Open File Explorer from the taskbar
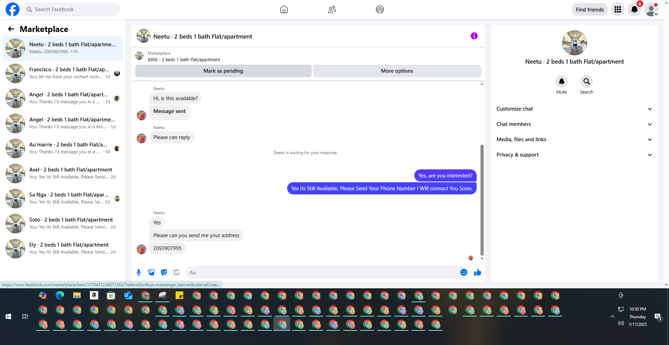 tap(77, 296)
